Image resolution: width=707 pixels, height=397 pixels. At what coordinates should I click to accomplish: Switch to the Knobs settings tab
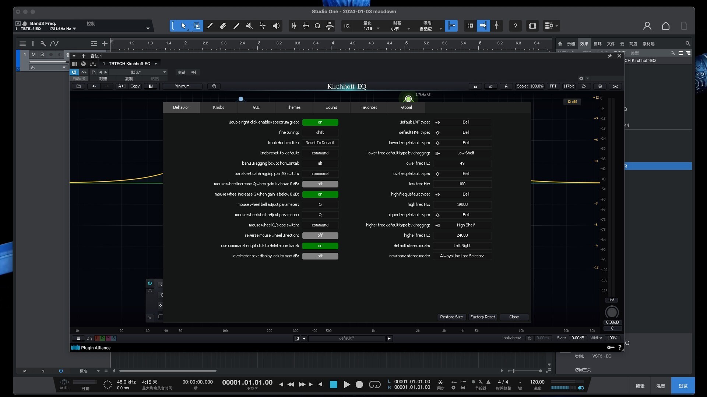pyautogui.click(x=218, y=108)
